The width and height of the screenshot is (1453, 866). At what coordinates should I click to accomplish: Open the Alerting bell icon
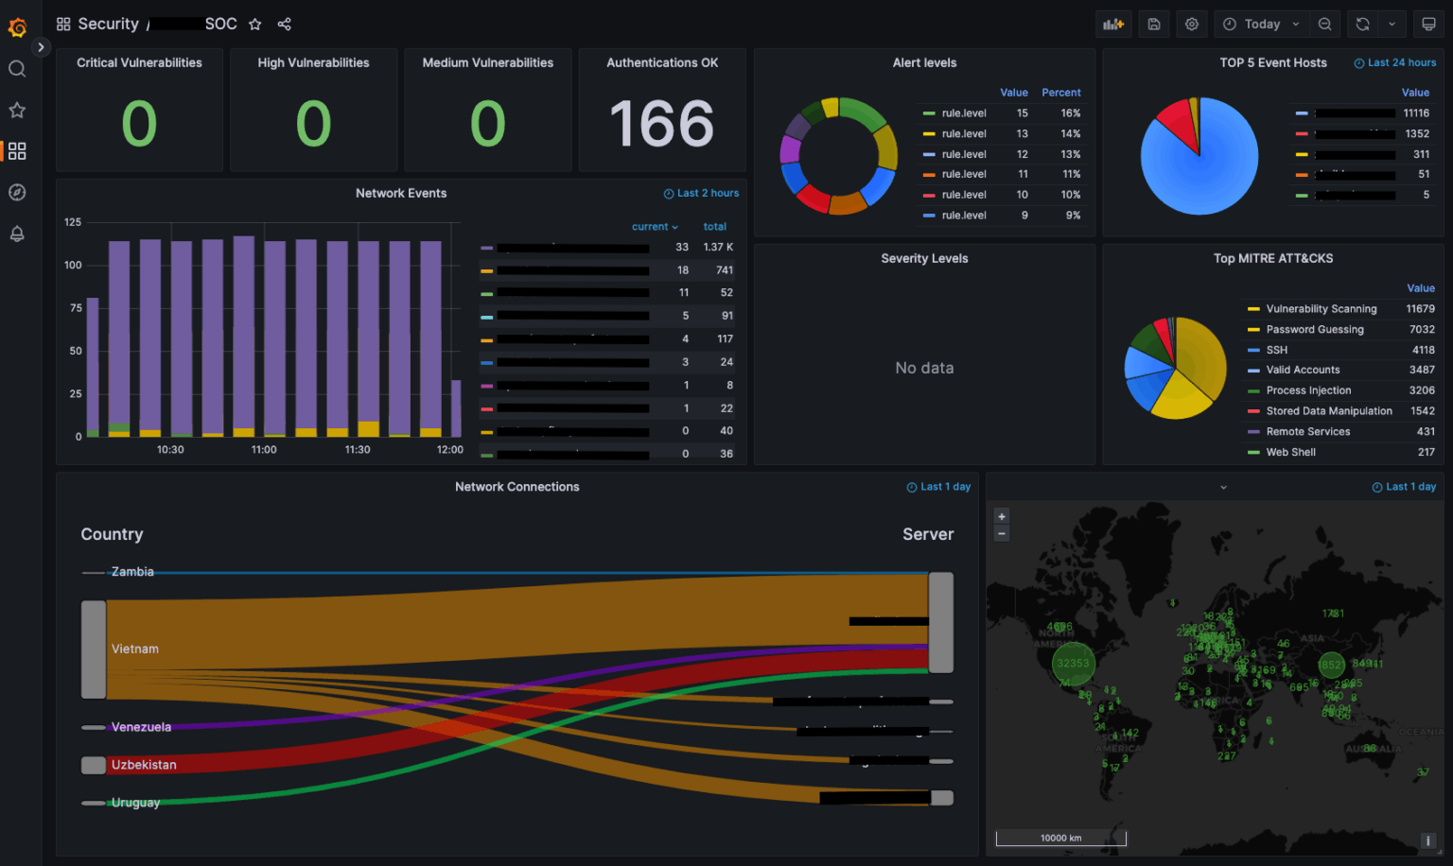(x=17, y=234)
